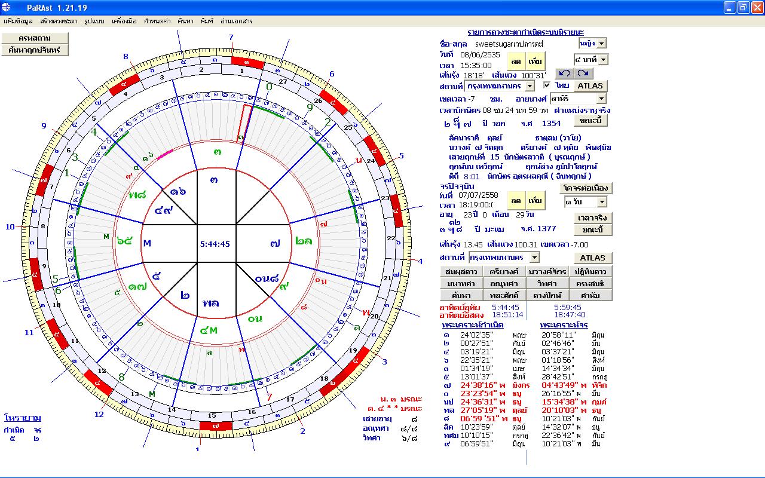This screenshot has height=478, width=765.
Task: Click the อณุทศา button
Action: (x=504, y=283)
